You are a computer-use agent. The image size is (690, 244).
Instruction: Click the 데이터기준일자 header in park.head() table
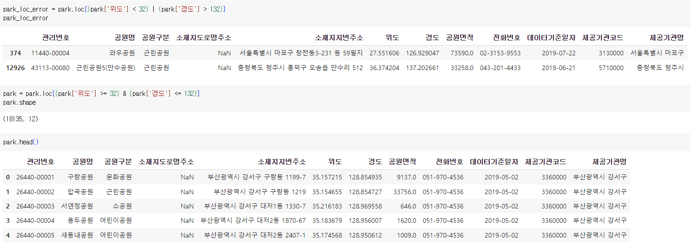[x=494, y=162]
